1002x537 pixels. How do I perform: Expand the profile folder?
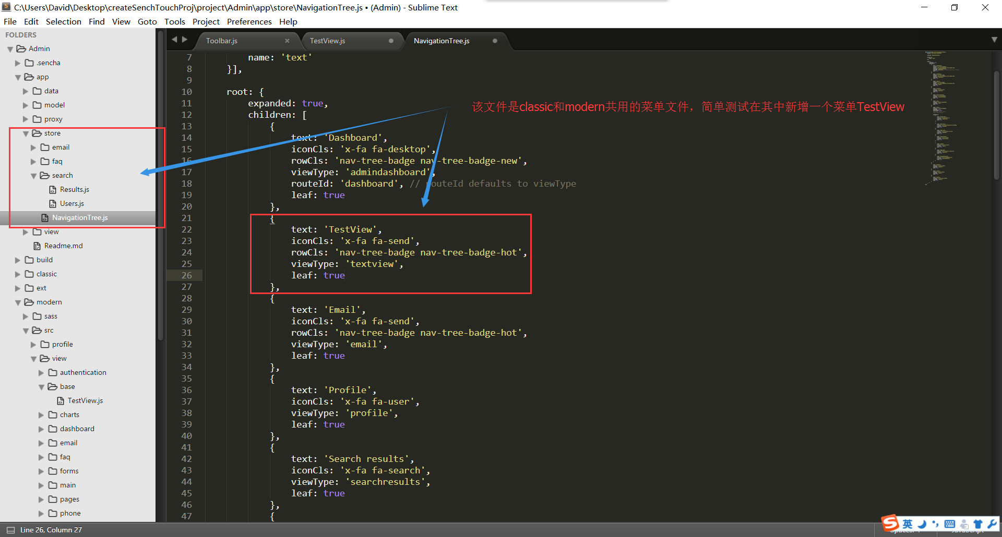point(33,345)
